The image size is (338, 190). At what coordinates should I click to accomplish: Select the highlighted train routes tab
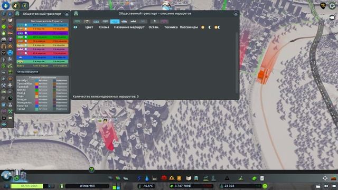pos(115,21)
